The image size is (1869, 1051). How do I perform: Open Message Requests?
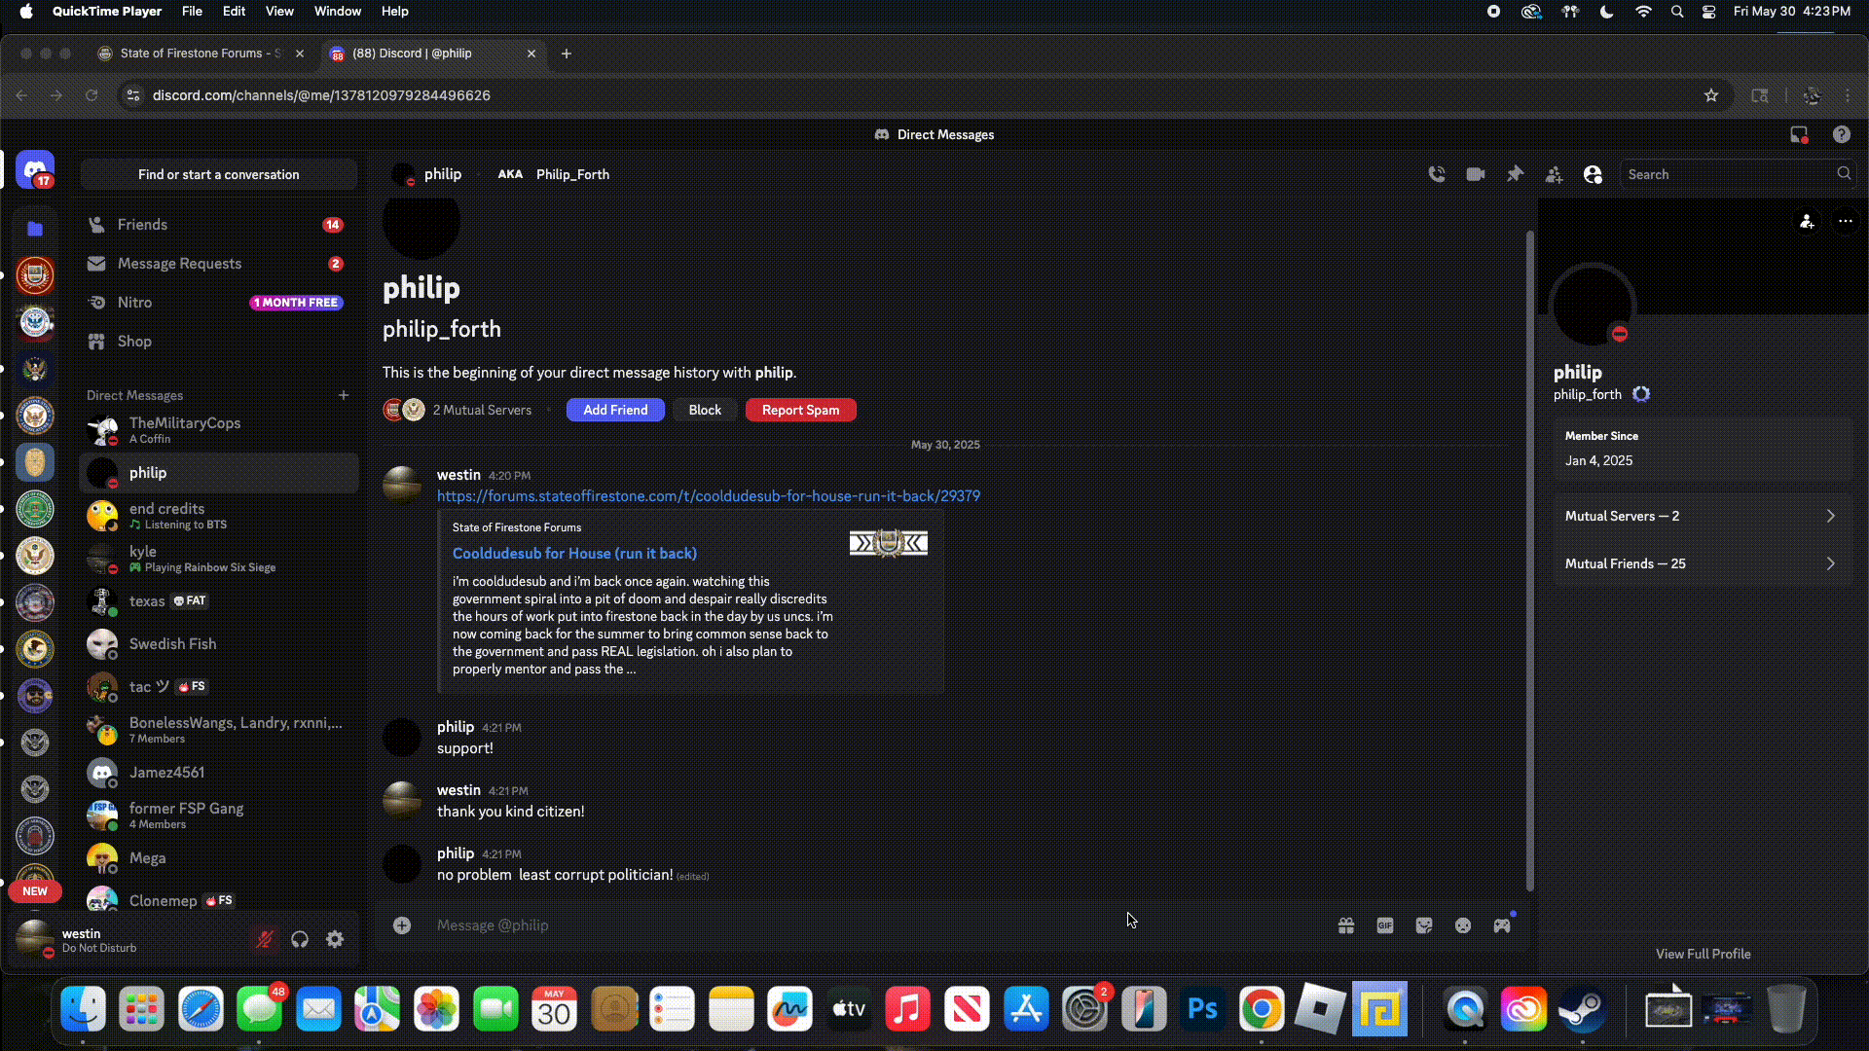pos(218,264)
